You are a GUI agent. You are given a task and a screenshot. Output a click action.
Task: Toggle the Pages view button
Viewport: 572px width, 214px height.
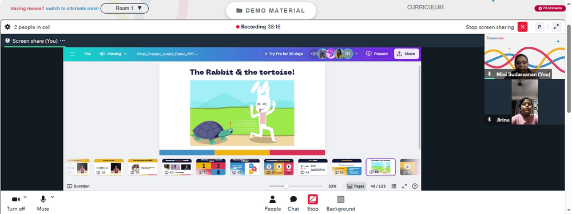pos(356,186)
